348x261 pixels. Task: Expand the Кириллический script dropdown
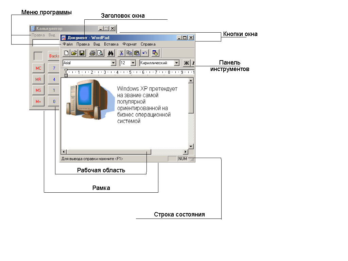click(177, 63)
